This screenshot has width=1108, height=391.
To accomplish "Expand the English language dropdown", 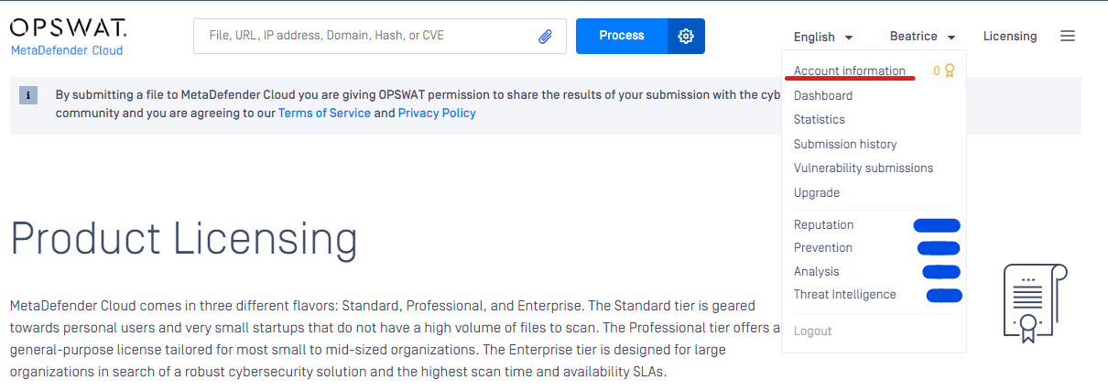I will [x=823, y=37].
